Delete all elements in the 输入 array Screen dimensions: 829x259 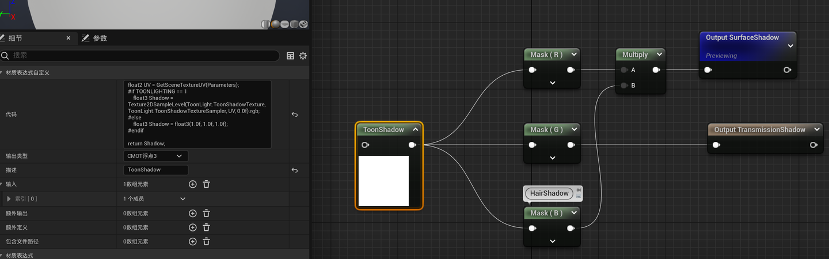click(206, 184)
